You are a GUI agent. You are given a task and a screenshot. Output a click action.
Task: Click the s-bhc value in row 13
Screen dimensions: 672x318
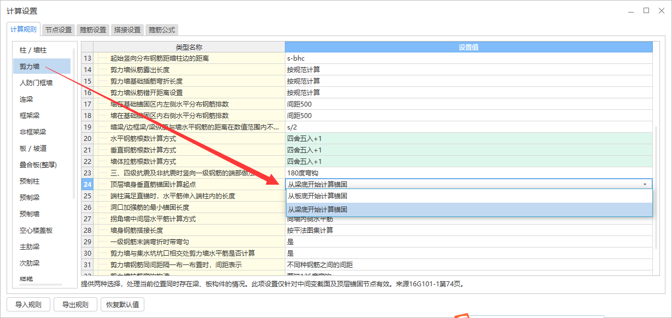[469, 58]
